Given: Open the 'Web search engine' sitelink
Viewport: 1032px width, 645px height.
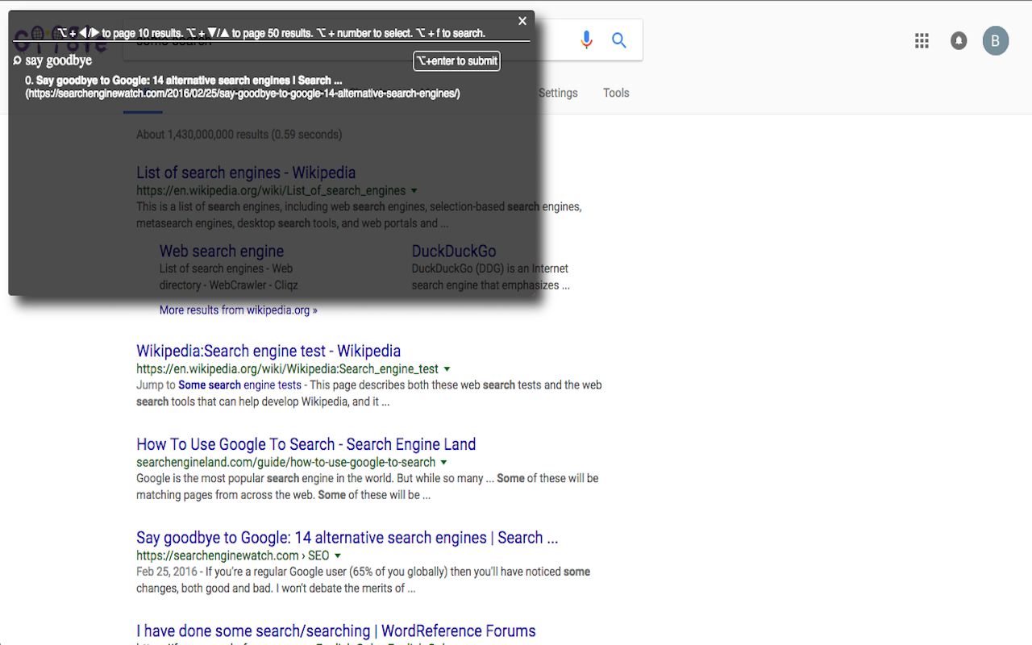Looking at the screenshot, I should (222, 251).
